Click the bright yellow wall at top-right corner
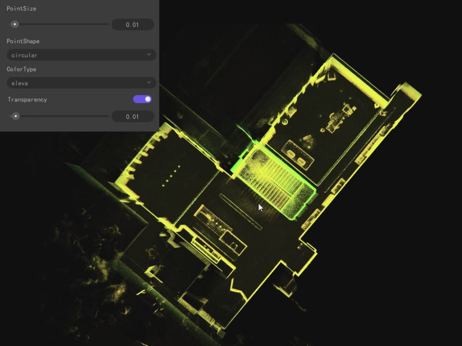 [x=404, y=92]
